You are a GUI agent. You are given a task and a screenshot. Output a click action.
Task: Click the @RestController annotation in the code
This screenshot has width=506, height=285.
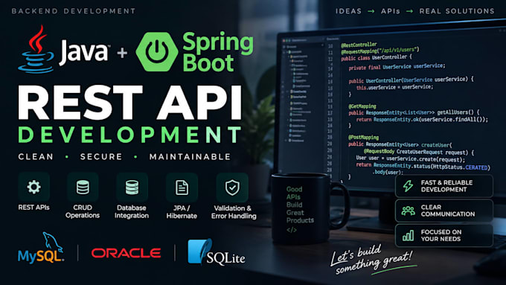pyautogui.click(x=359, y=45)
